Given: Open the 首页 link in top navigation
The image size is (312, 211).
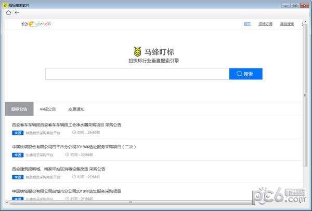Looking at the screenshot, I should coord(247,24).
